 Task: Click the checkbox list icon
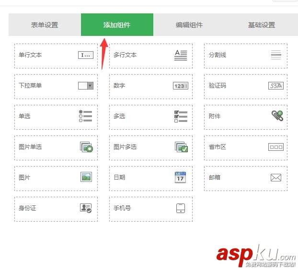coord(181,116)
